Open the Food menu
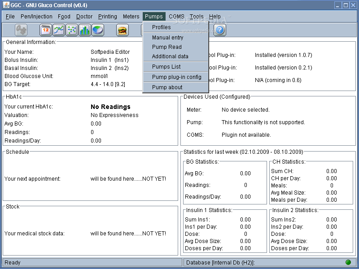359x269 pixels. pyautogui.click(x=64, y=17)
